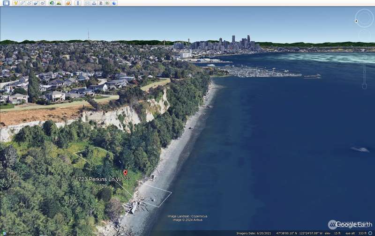
Task: Click the look-around compass ring
Action: 364,18
